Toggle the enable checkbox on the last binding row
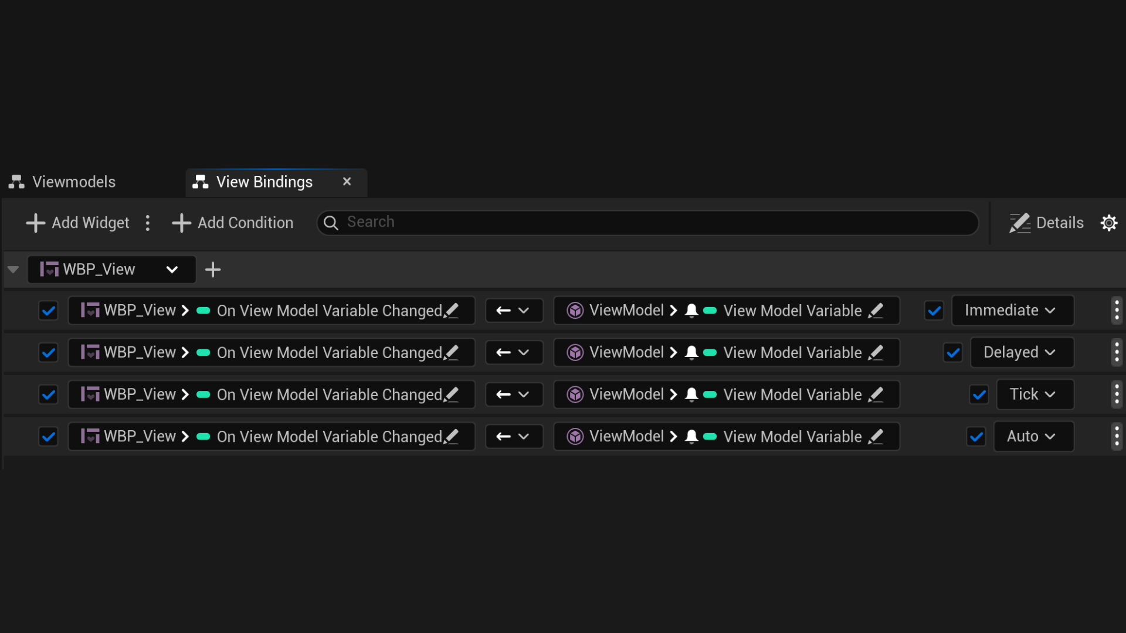The image size is (1126, 633). coord(49,437)
